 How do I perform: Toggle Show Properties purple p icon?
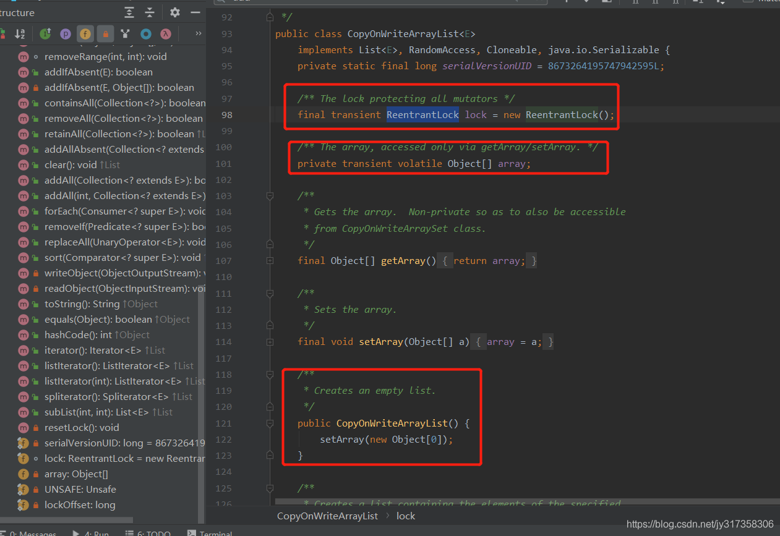pos(65,33)
